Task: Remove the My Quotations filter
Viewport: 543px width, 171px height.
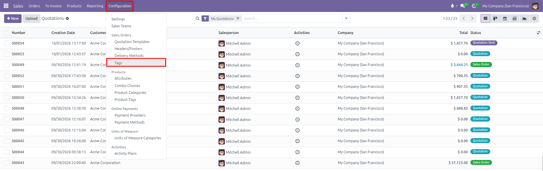Action: pos(238,18)
